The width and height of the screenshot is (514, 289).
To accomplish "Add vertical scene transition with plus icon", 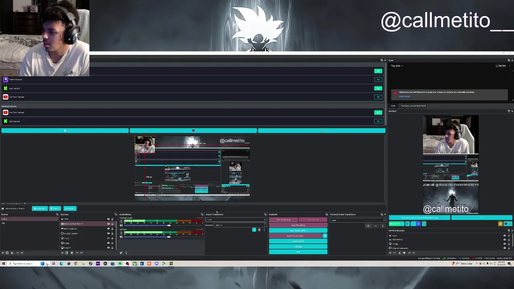I will (x=368, y=226).
